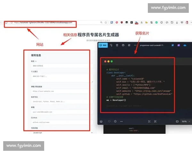Click the page title 程序员专属名片生成器
The height and width of the screenshot is (154, 192).
(98, 35)
